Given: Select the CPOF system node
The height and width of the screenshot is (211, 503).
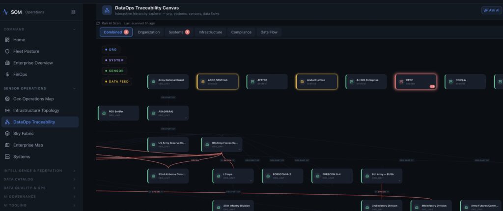Looking at the screenshot, I should pyautogui.click(x=415, y=82).
